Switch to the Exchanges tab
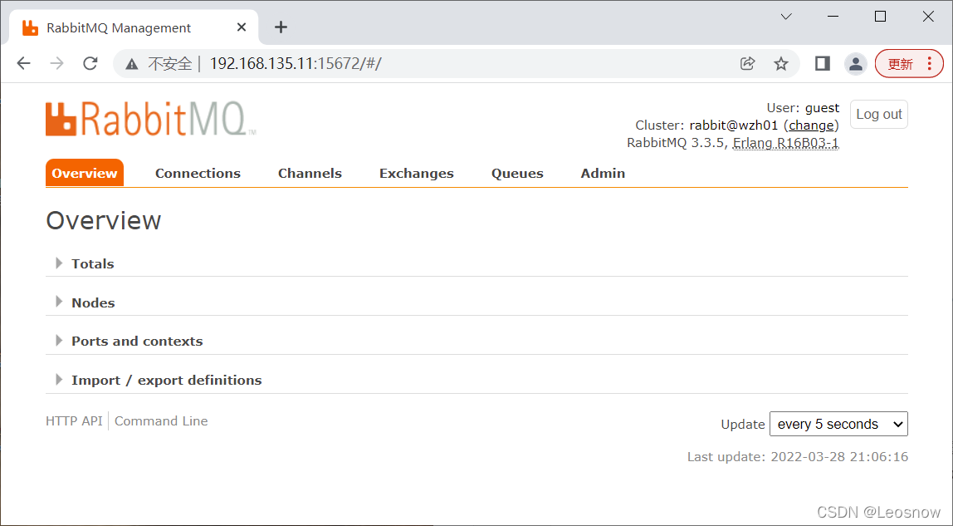 [417, 174]
